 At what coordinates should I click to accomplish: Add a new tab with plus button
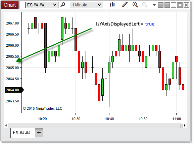tap(39, 133)
